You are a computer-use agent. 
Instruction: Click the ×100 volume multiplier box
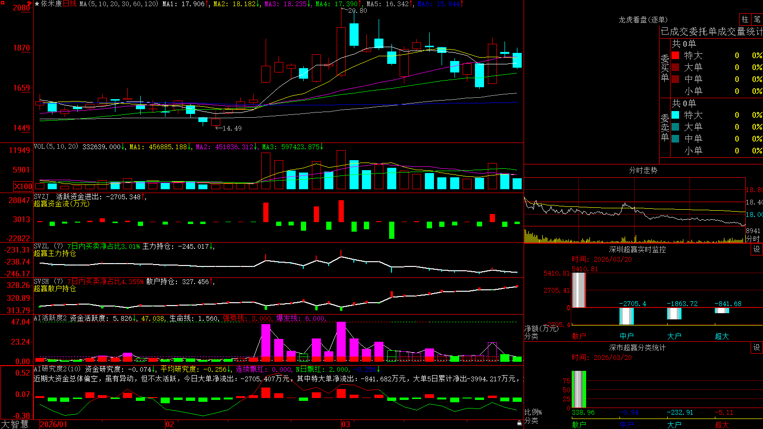pos(23,186)
